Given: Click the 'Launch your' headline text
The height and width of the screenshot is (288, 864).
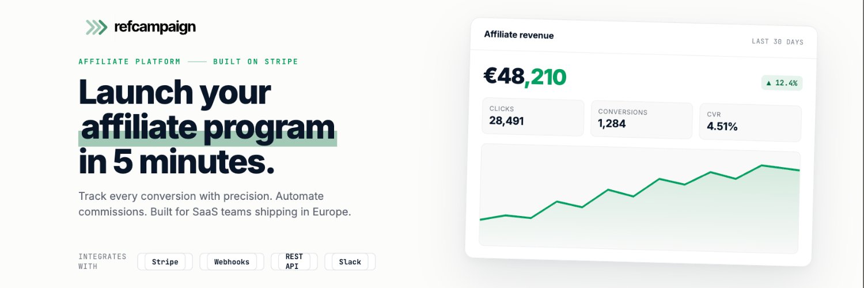Looking at the screenshot, I should click(x=175, y=92).
